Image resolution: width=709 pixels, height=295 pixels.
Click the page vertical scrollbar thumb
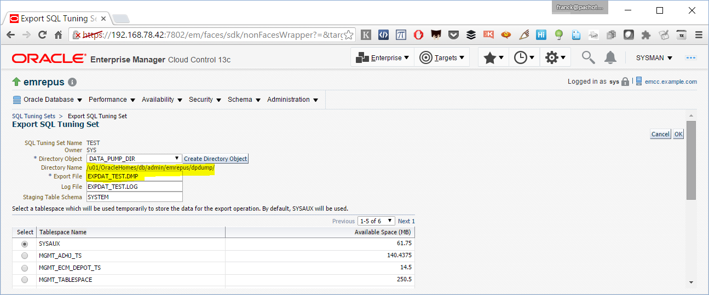pyautogui.click(x=691, y=160)
